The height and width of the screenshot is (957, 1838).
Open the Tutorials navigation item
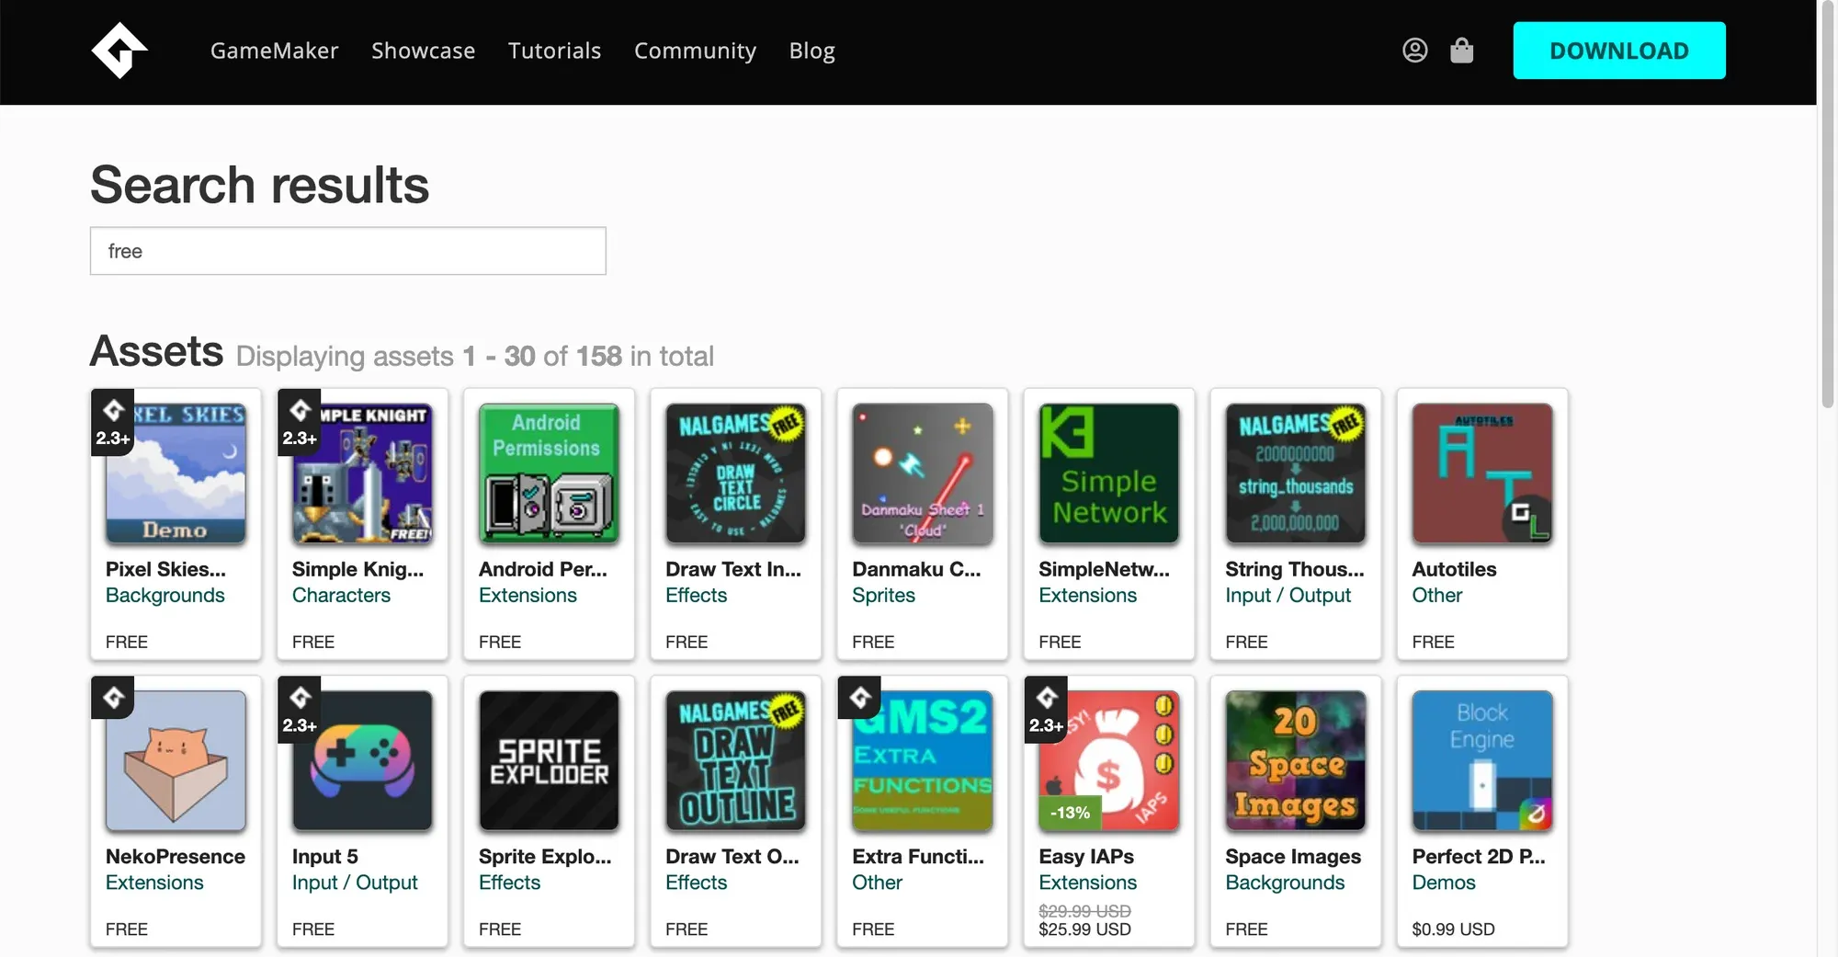coord(554,51)
